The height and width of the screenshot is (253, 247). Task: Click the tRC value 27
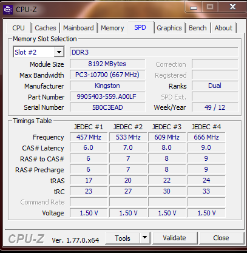[128, 191]
